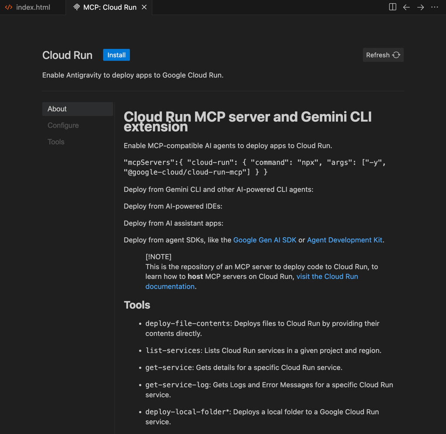Select the MCP: Cloud Run tab
446x434 pixels.
109,7
